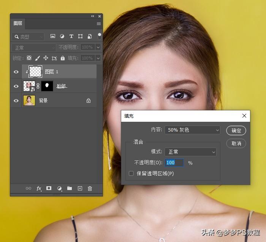Viewport: 266px width, 242px height.
Task: Delete layer using trash icon
Action: [x=90, y=188]
